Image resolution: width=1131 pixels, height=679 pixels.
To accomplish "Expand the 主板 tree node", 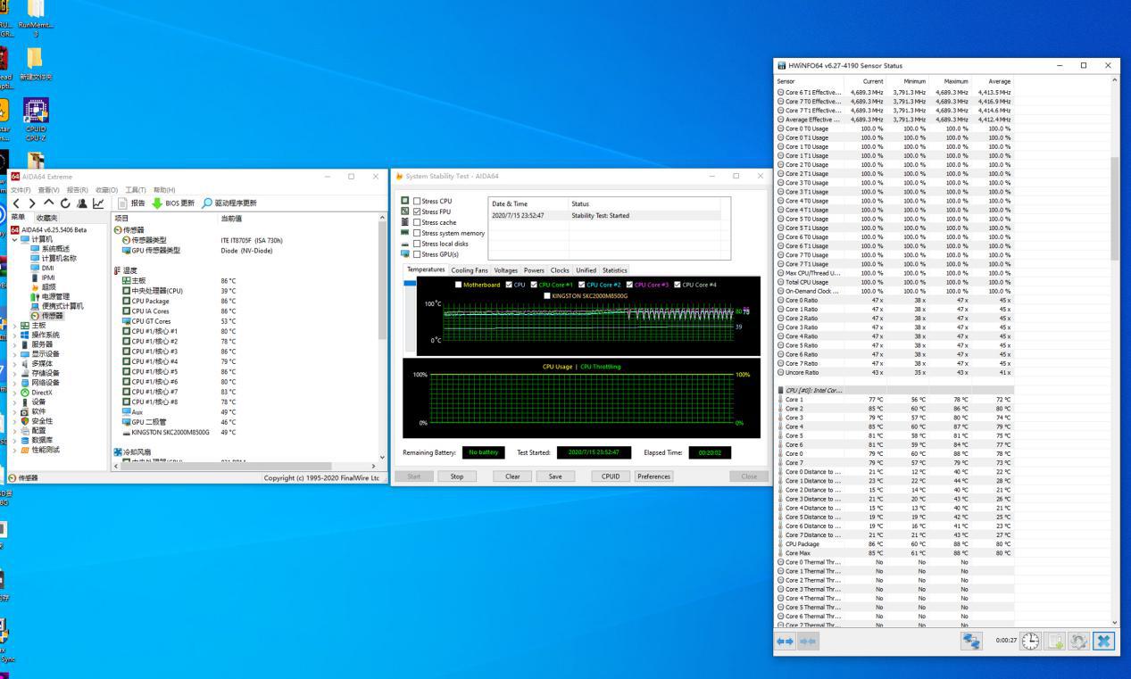I will [x=14, y=326].
